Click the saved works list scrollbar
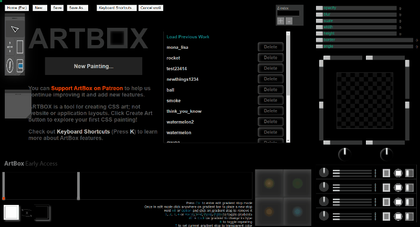 288,87
